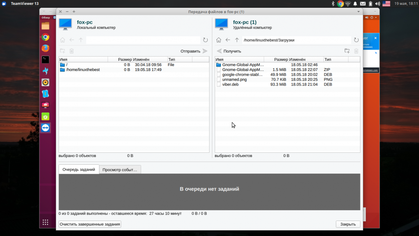Refresh the remote computer file list

pyautogui.click(x=356, y=40)
